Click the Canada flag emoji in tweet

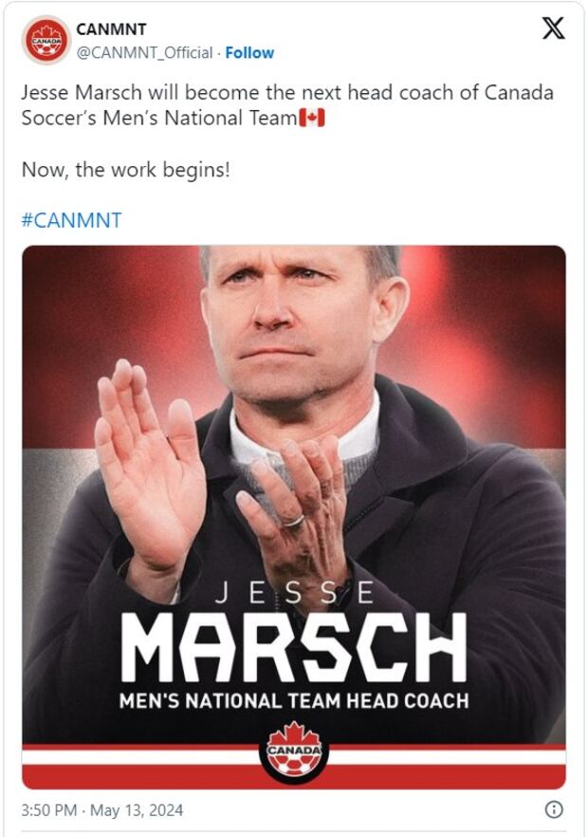311,119
